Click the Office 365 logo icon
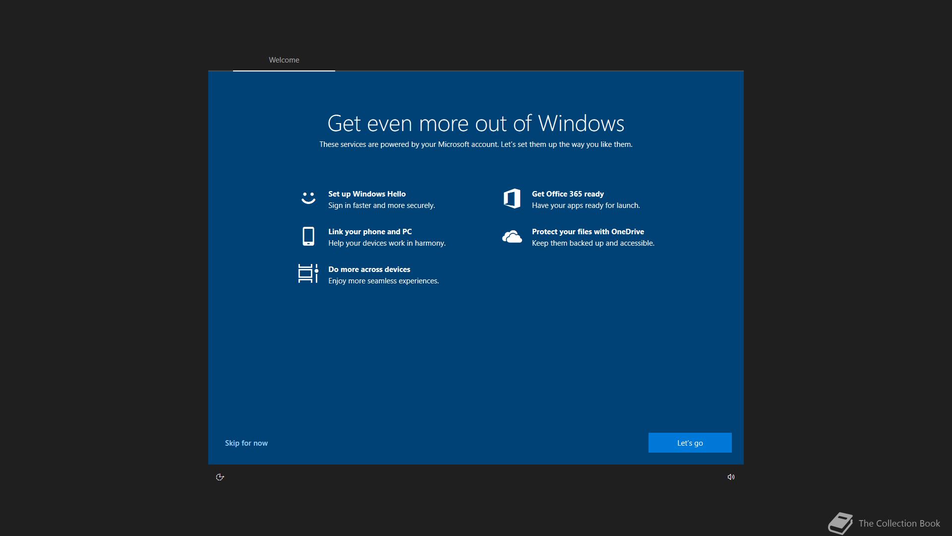 coord(512,199)
